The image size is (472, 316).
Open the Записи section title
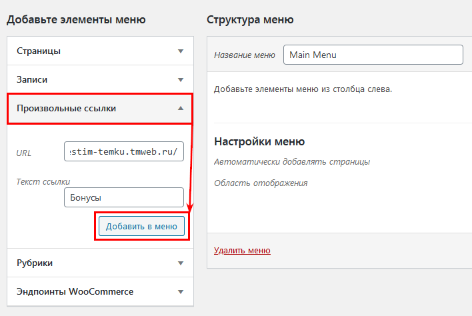click(32, 80)
